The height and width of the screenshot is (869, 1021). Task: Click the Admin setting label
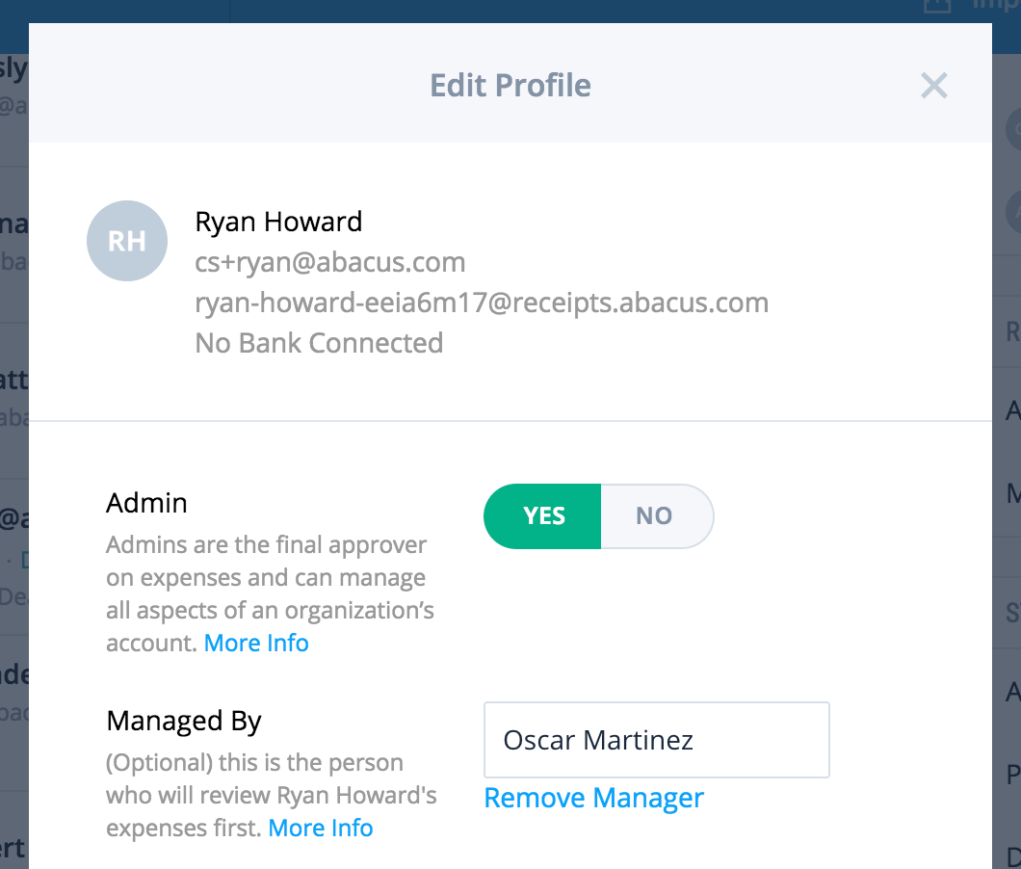point(146,503)
